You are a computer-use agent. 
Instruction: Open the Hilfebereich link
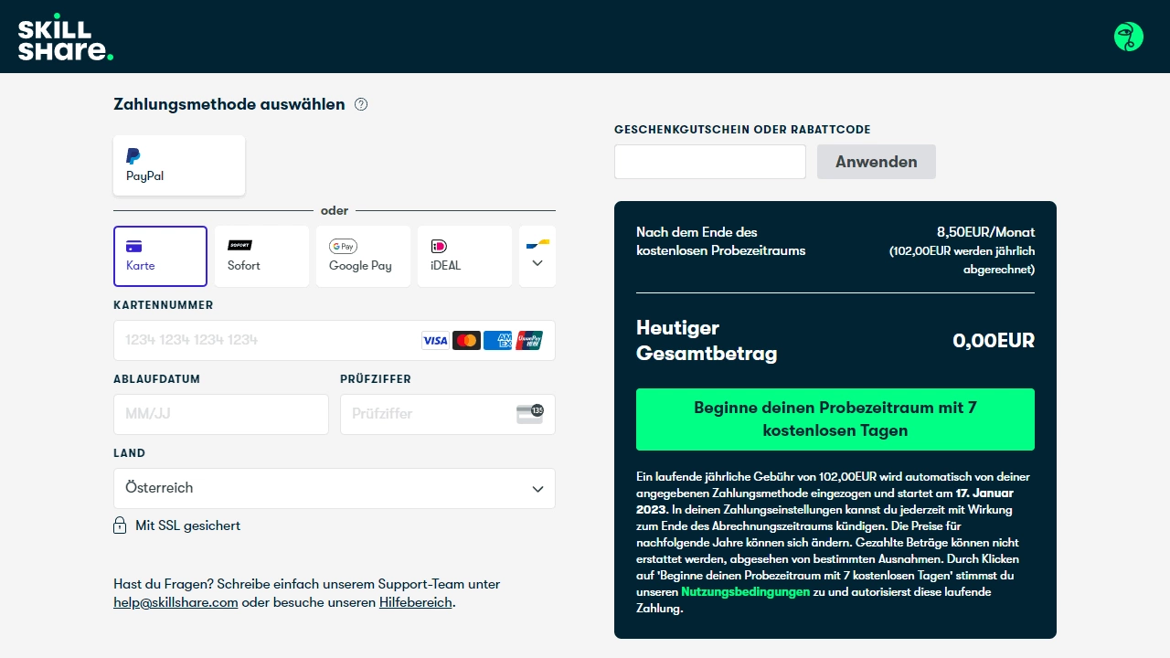click(x=416, y=602)
